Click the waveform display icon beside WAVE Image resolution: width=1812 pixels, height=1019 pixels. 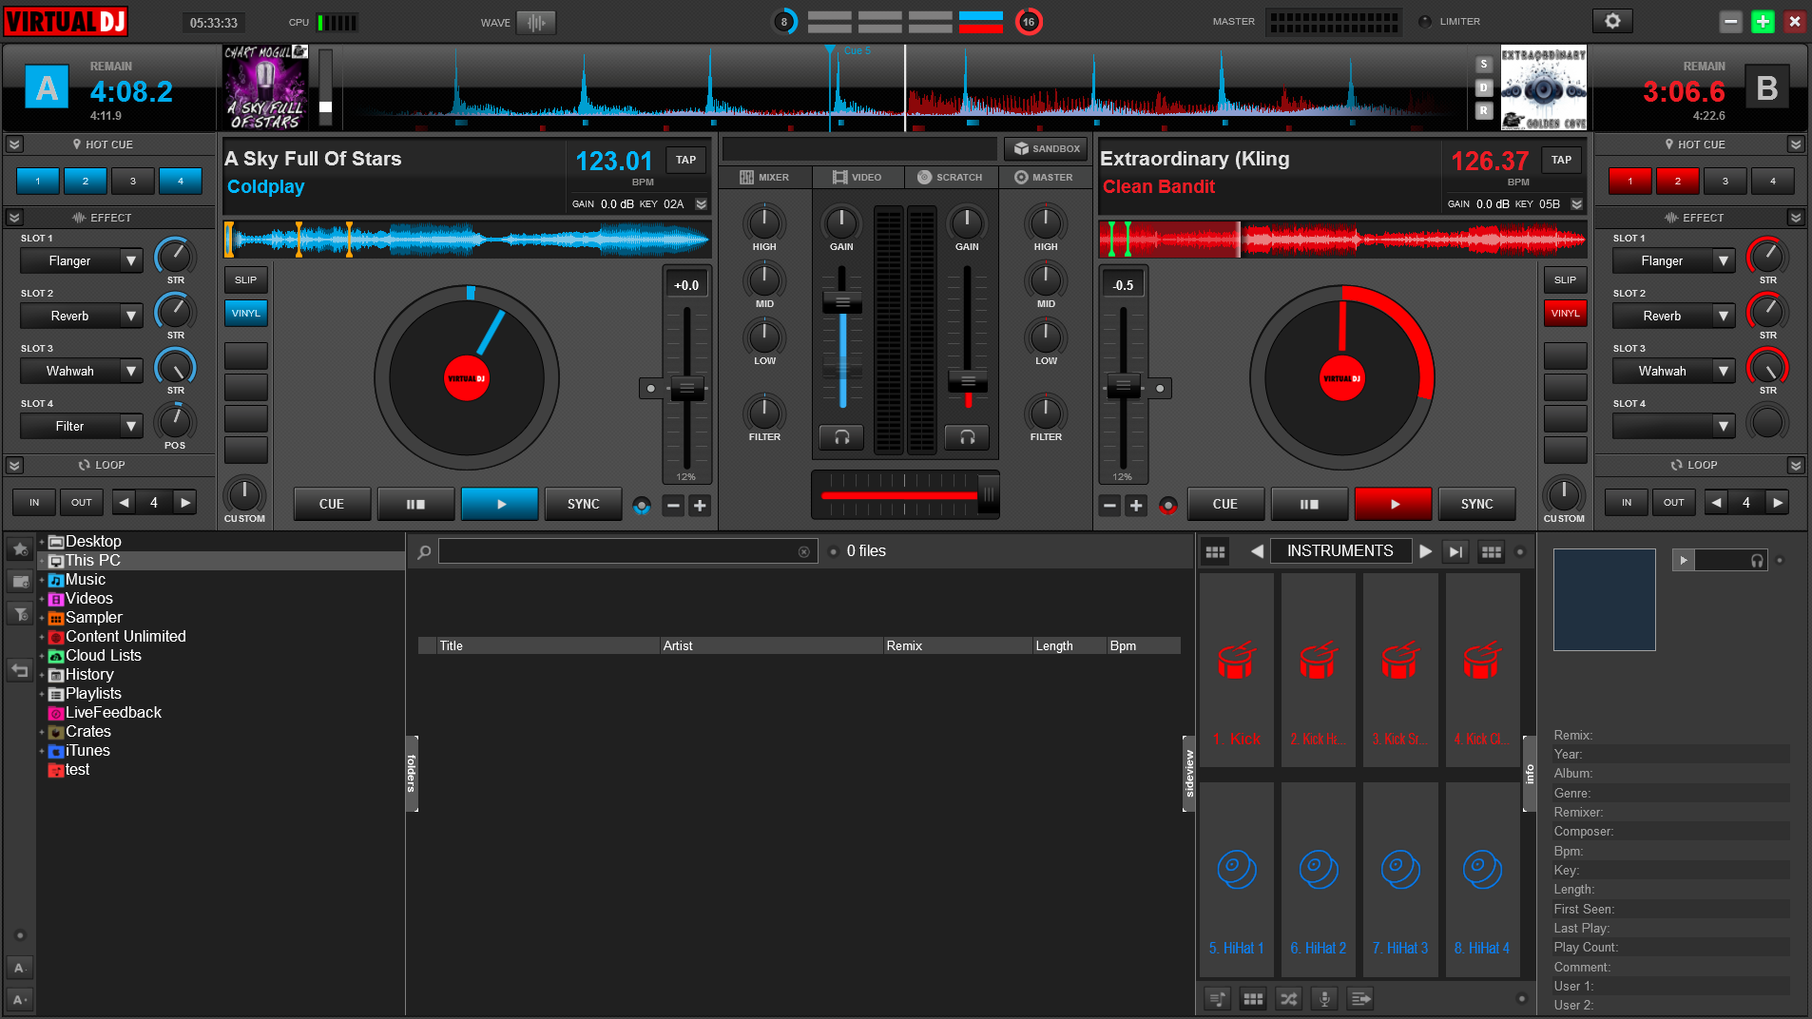[x=536, y=23]
